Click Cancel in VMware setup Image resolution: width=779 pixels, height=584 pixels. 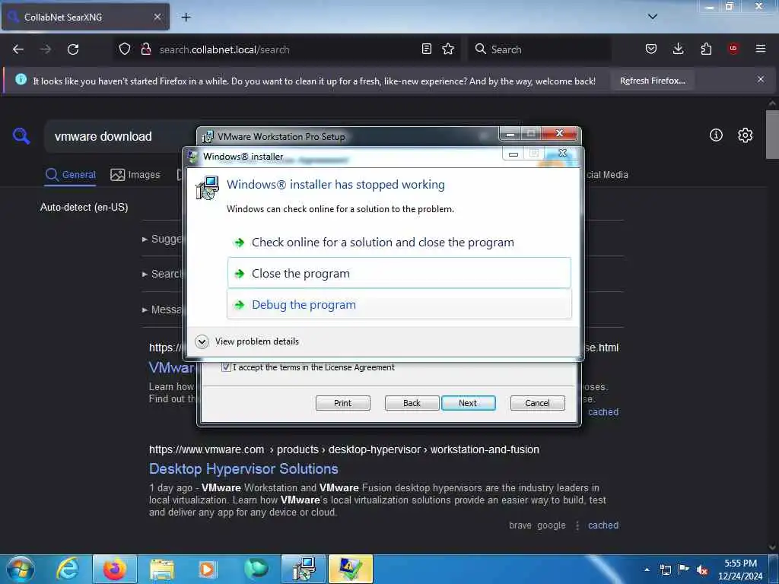click(x=538, y=403)
